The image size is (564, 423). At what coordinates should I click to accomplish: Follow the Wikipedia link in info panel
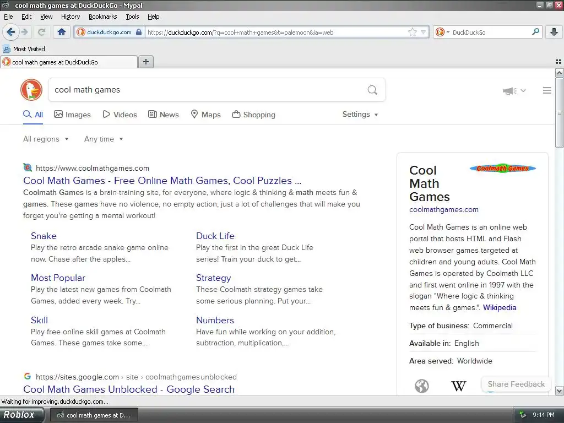click(499, 307)
